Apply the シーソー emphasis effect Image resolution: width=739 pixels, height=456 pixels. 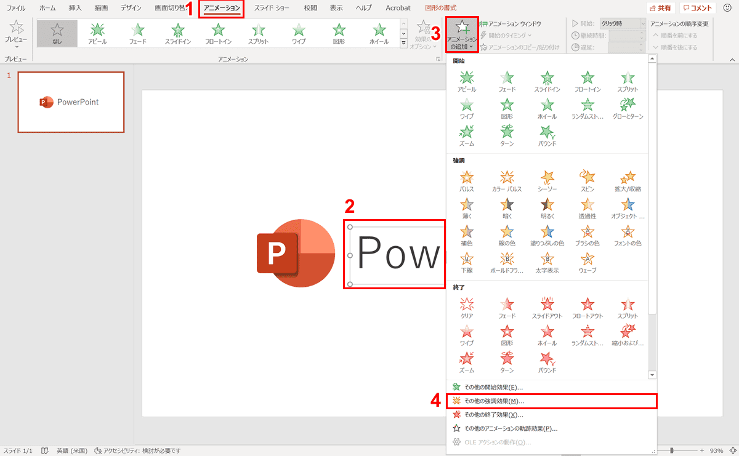[547, 182]
